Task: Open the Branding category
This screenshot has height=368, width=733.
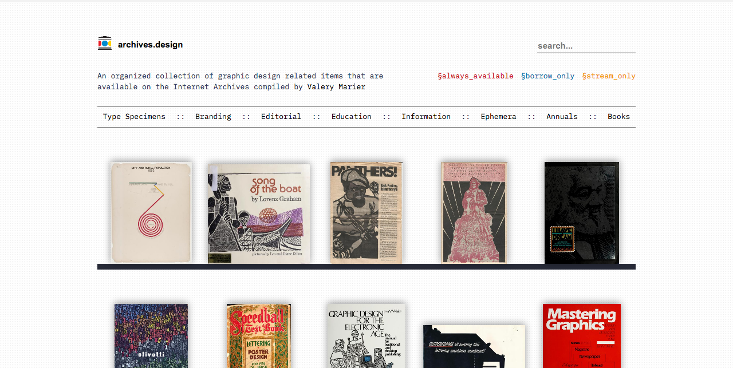Action: 213,117
